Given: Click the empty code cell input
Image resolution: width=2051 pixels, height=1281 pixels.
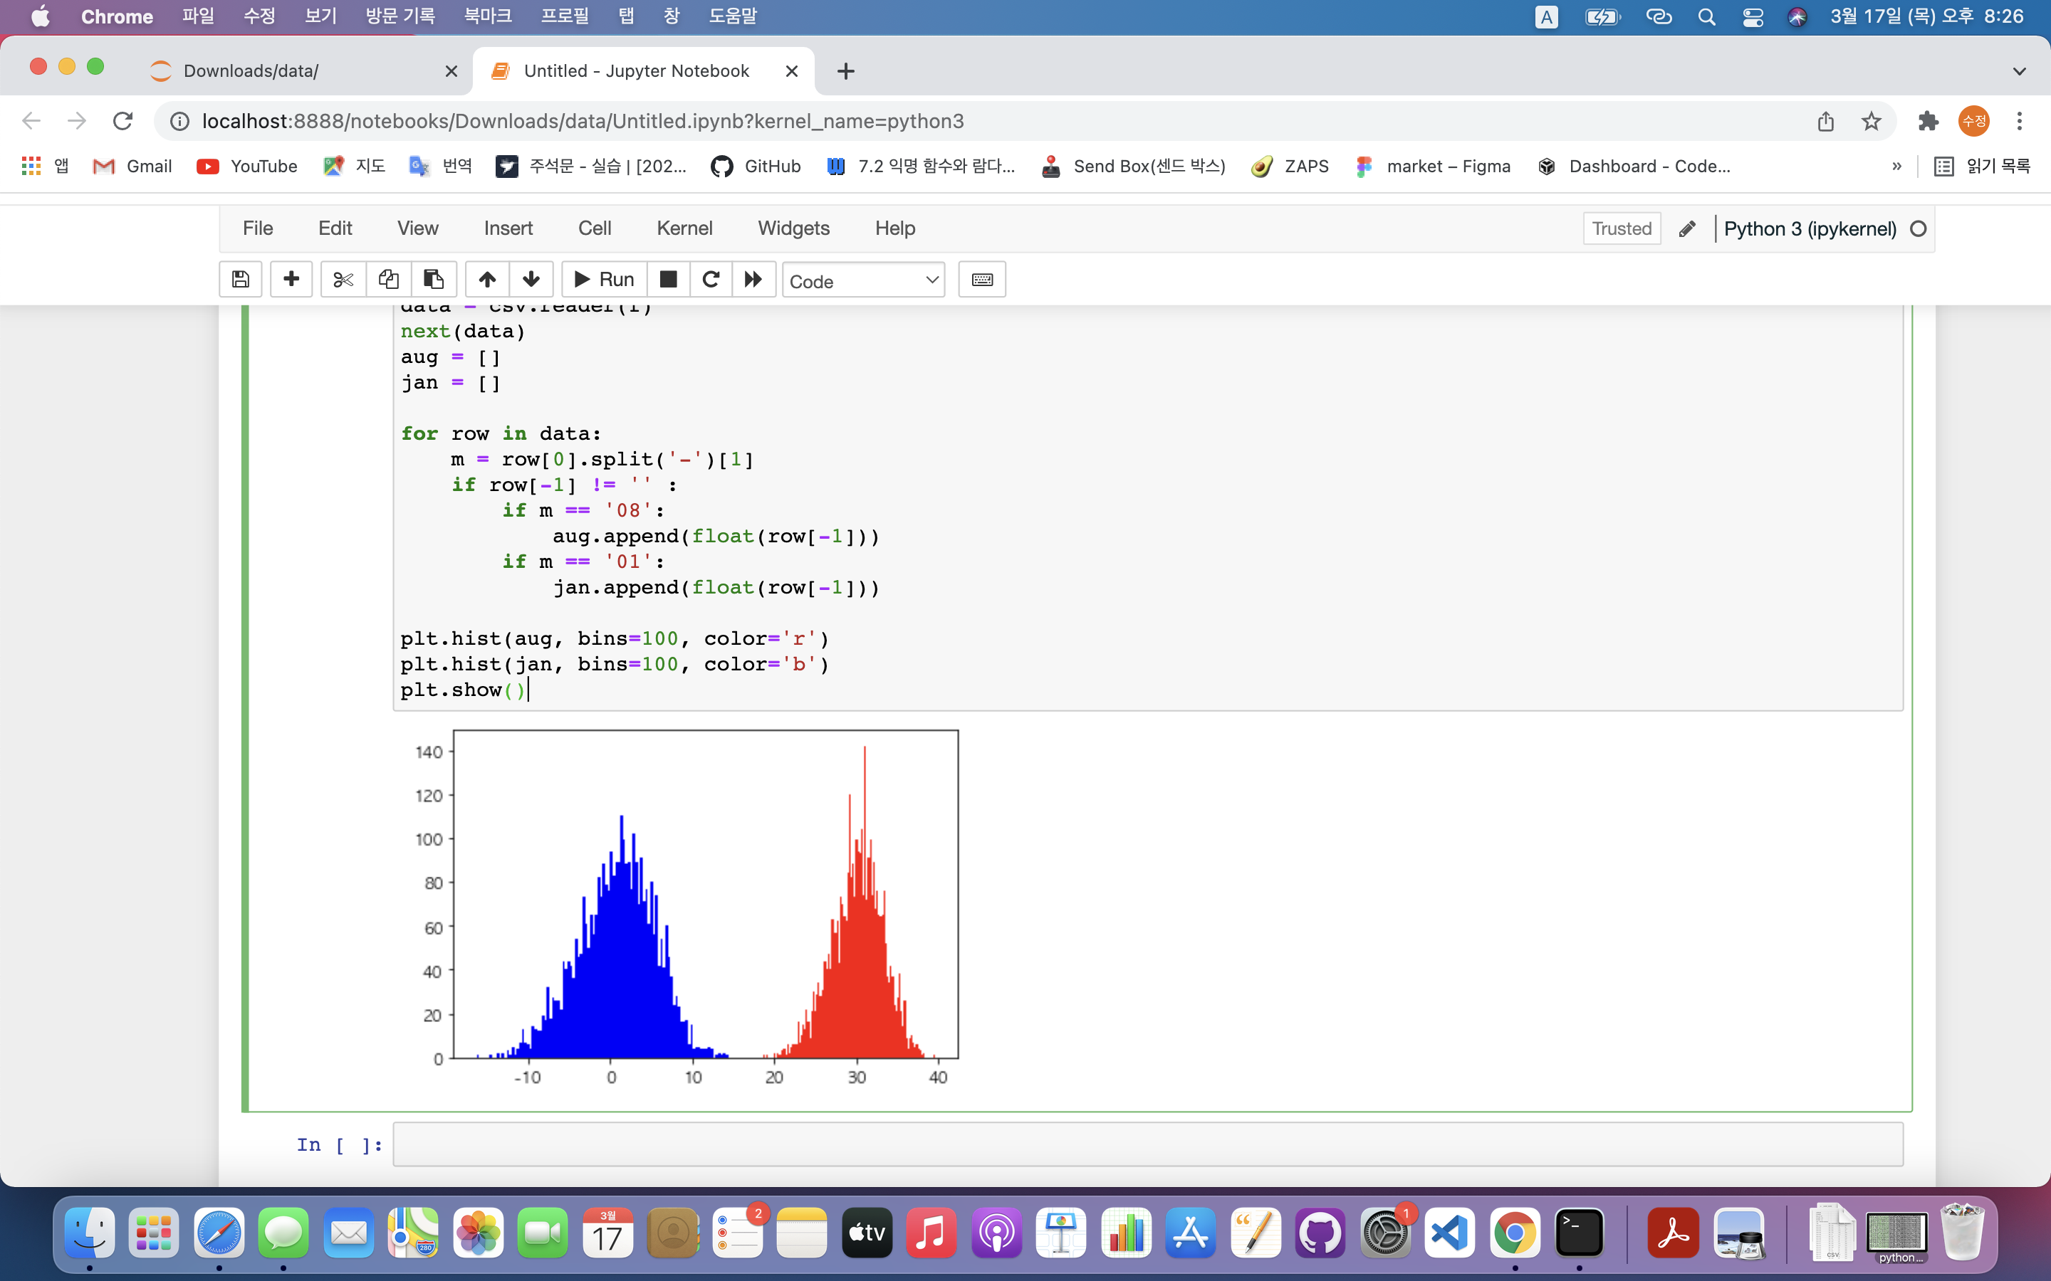Looking at the screenshot, I should 1147,1144.
